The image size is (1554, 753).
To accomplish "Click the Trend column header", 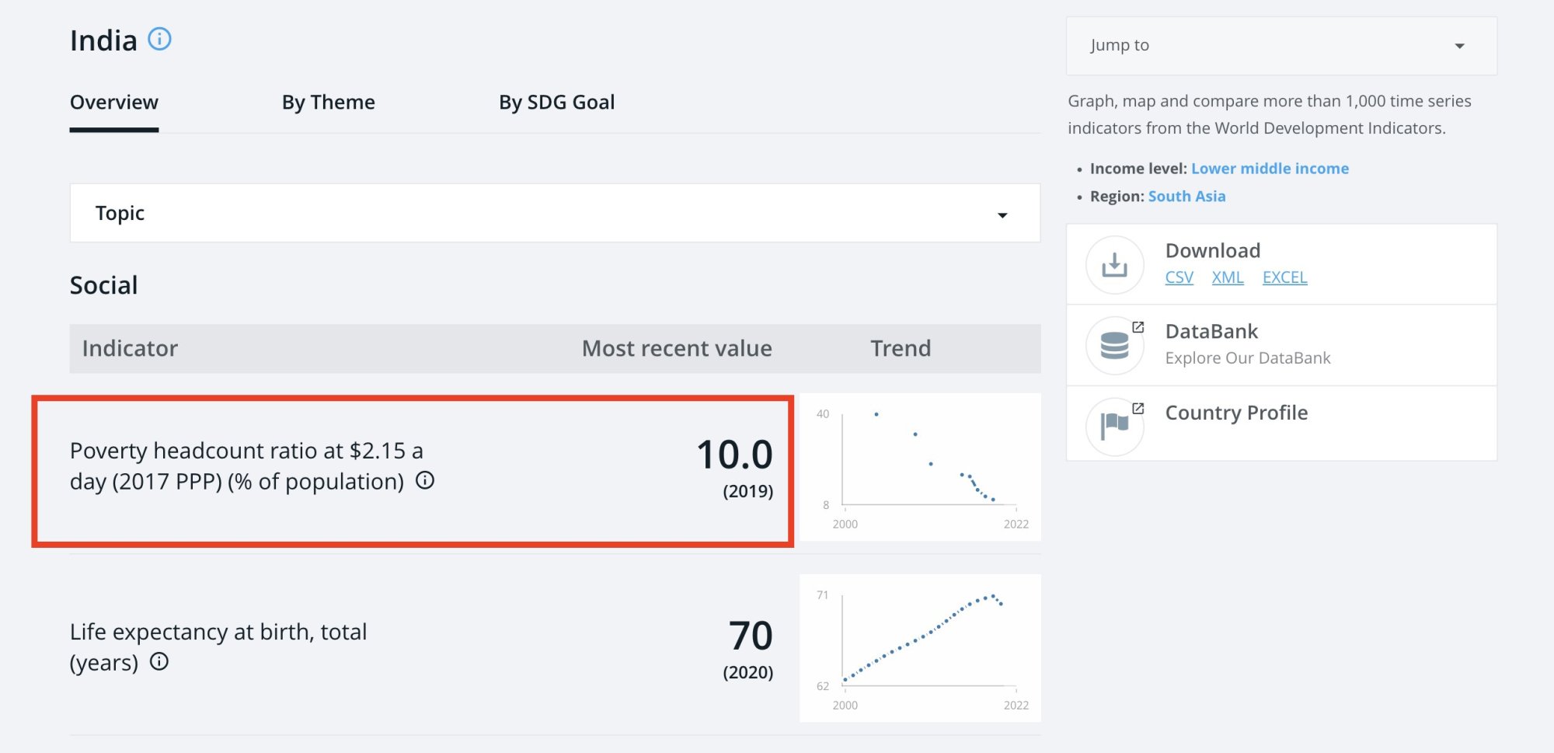I will coord(901,348).
